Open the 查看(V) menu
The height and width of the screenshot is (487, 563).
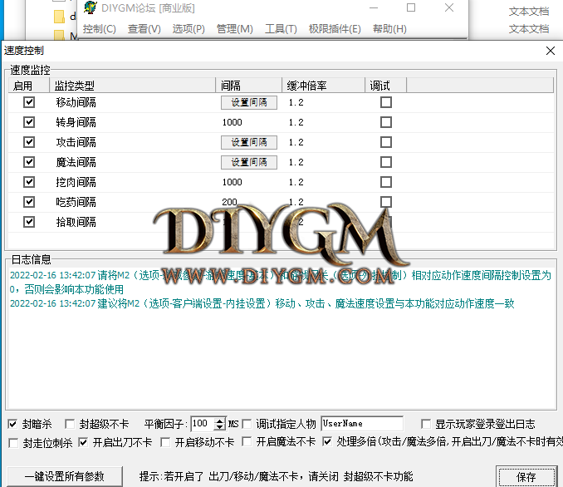click(x=144, y=29)
